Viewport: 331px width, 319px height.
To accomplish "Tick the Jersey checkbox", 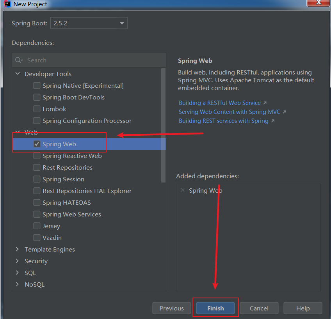I will tap(37, 226).
